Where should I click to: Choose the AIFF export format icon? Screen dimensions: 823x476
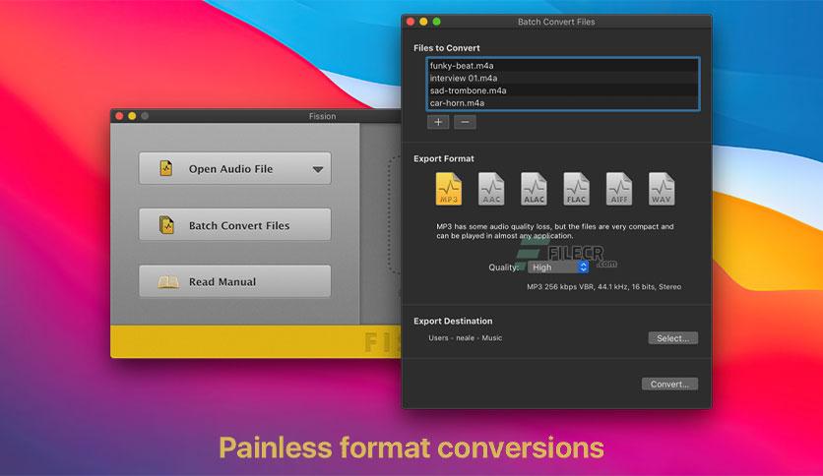(619, 189)
